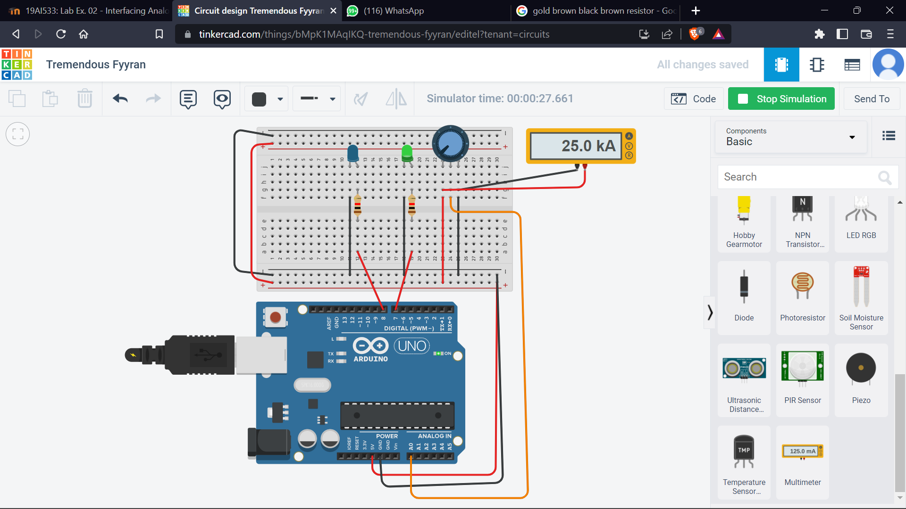Toggle component list view icon
Screen dimensions: 906x509
(889, 136)
